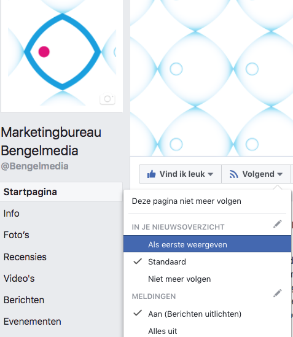This screenshot has height=337, width=293.
Task: Edit news feed settings with the pencil icon
Action: [278, 224]
